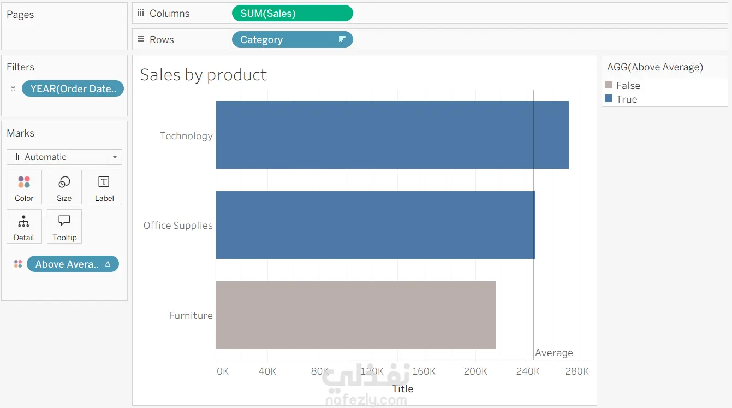732x408 pixels.
Task: Select the Technology bar in the chart
Action: coord(392,135)
